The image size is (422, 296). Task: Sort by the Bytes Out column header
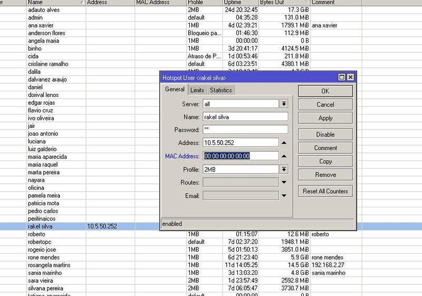[284, 3]
